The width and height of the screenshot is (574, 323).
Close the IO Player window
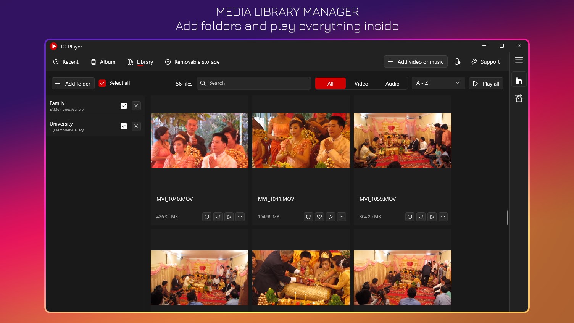coord(519,46)
